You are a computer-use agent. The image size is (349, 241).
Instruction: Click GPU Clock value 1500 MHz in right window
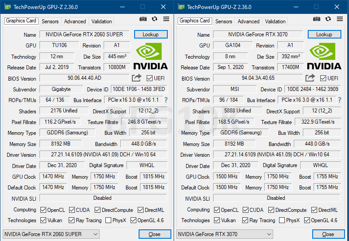pos(227,176)
